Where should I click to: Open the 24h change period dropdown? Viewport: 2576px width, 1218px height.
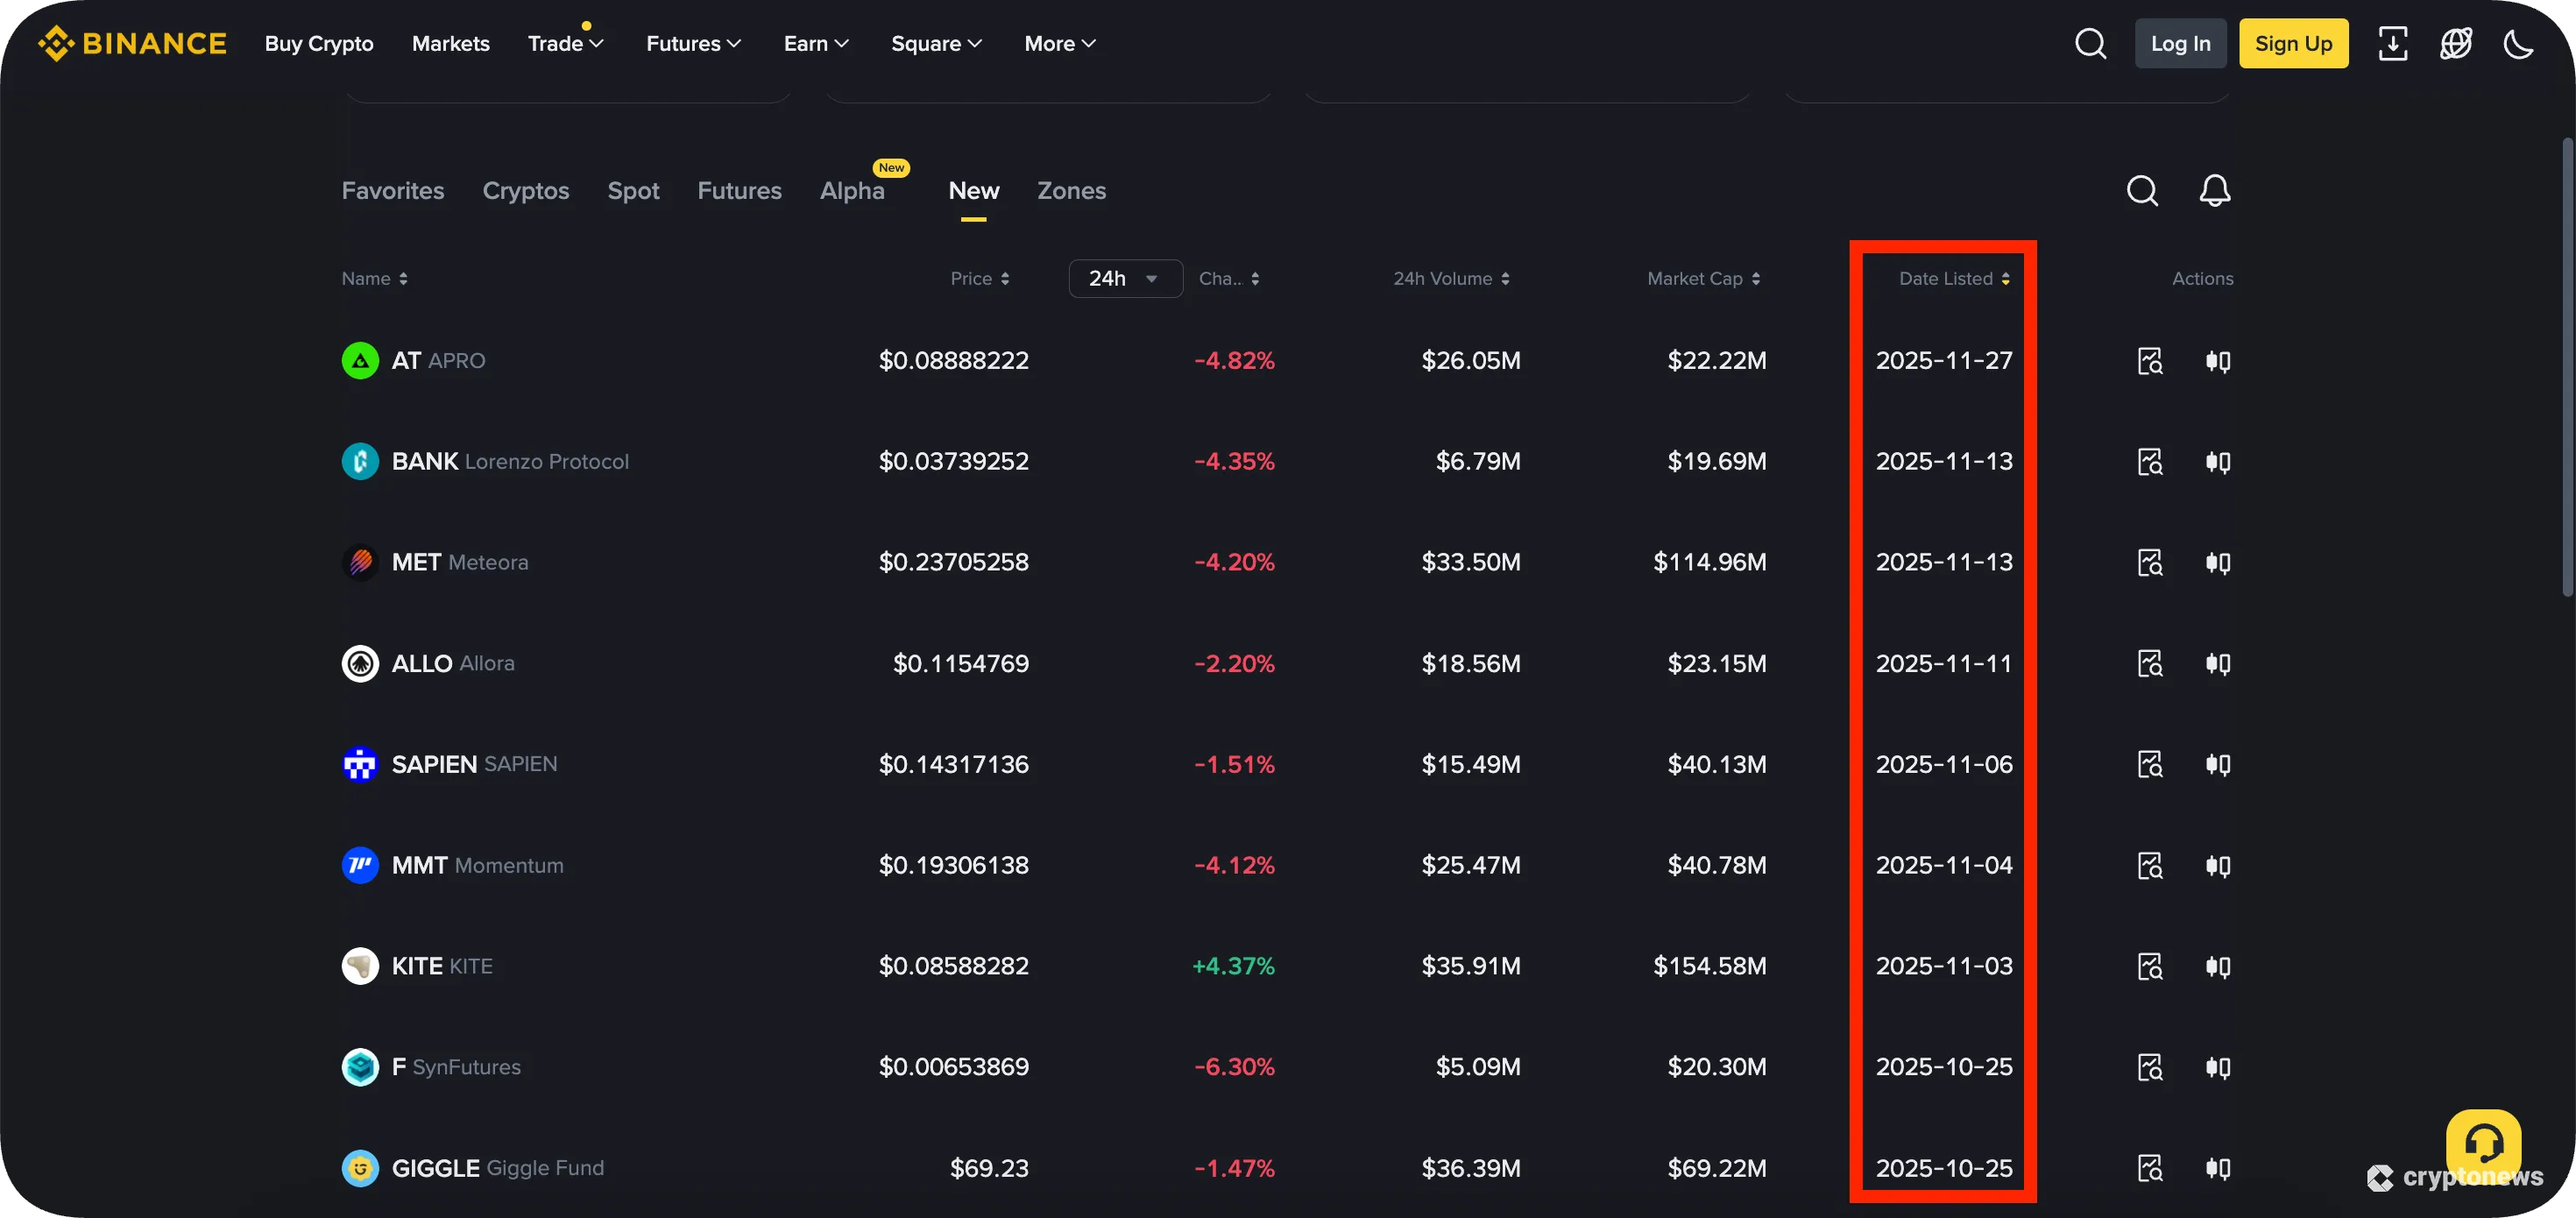click(1124, 278)
